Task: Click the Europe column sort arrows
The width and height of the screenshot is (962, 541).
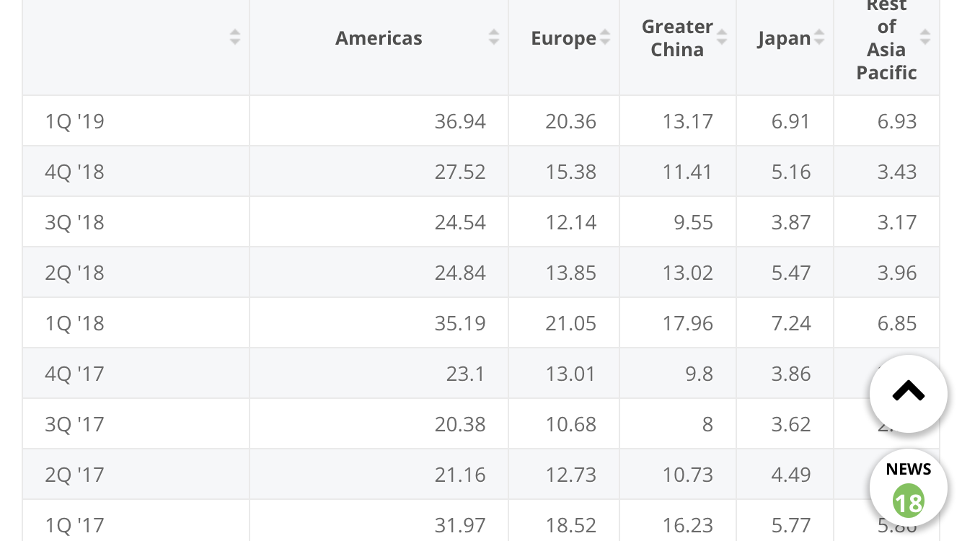Action: click(x=604, y=37)
